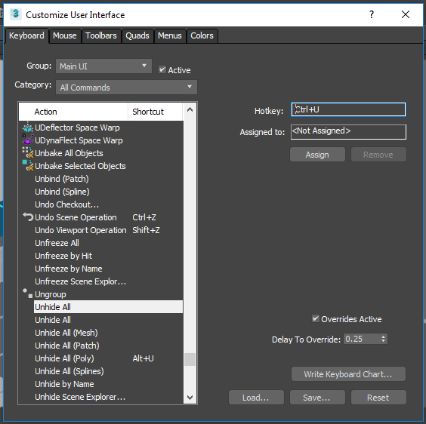Select the Unbind (Spline) action
Image resolution: width=426 pixels, height=424 pixels.
[62, 192]
